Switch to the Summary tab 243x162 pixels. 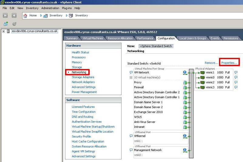click(x=72, y=38)
